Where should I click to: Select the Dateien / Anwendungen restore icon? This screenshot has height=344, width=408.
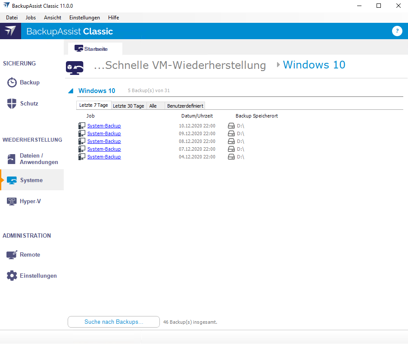click(x=12, y=159)
